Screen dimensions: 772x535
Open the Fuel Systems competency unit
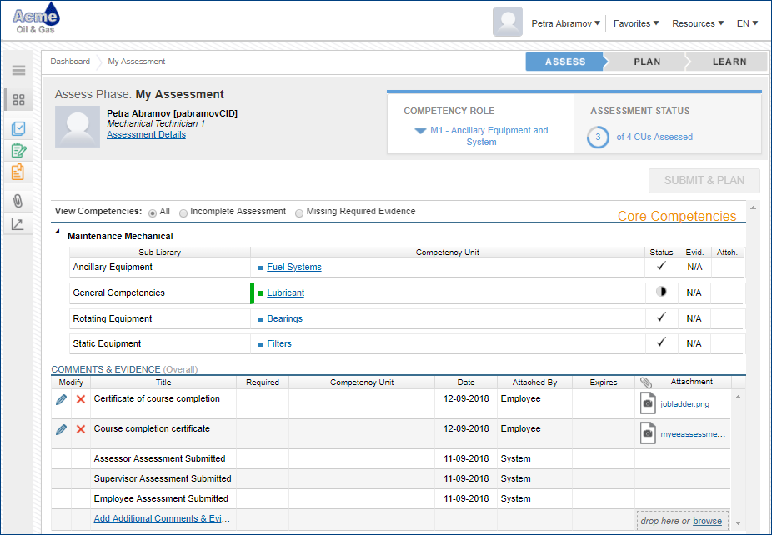point(294,267)
